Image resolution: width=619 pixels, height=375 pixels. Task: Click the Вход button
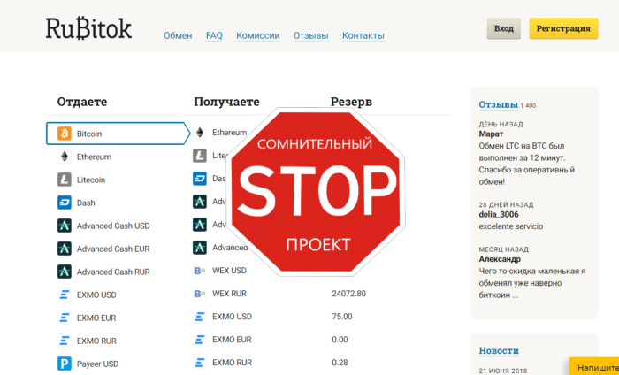[x=503, y=29]
